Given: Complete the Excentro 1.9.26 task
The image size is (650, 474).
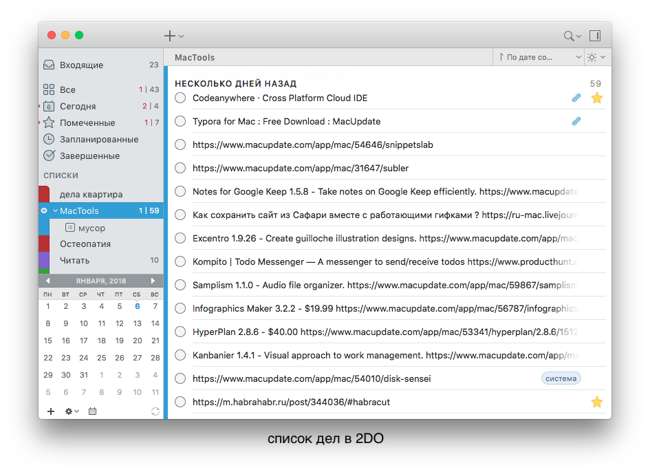Looking at the screenshot, I should point(180,239).
